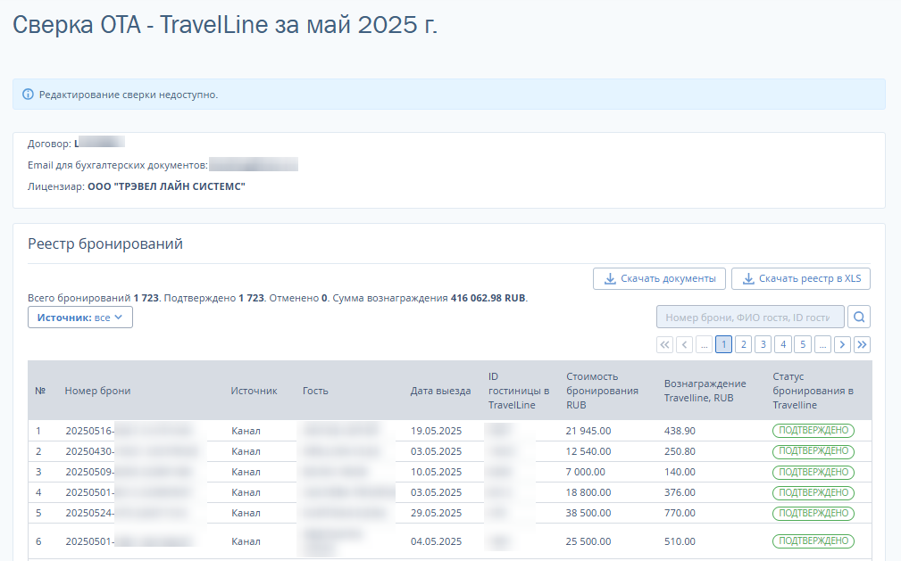
Task: Click Email для бухгалтерских документов label
Action: coord(117,165)
